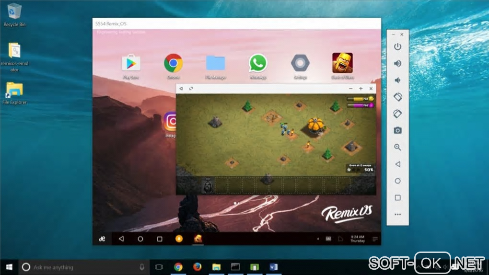Click the keyboard indicator in Remix tray
The image size is (489, 275).
(328, 239)
